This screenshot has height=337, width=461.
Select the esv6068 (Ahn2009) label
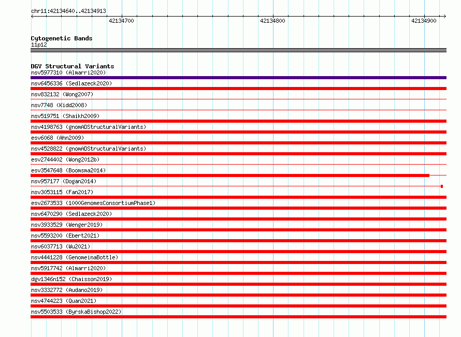point(57,138)
